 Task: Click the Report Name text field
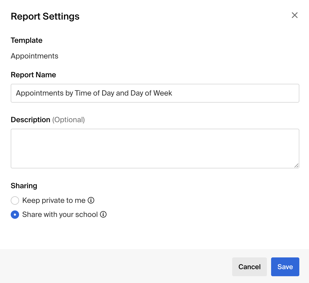tap(155, 93)
